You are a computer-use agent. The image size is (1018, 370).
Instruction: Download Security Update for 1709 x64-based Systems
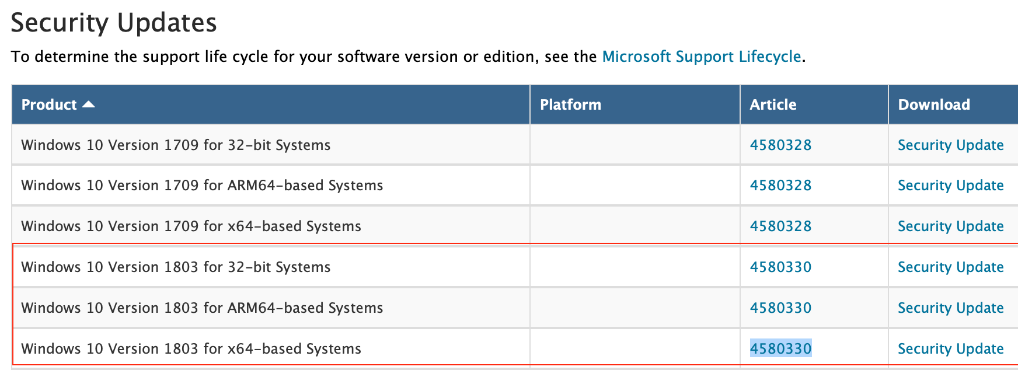pos(950,226)
